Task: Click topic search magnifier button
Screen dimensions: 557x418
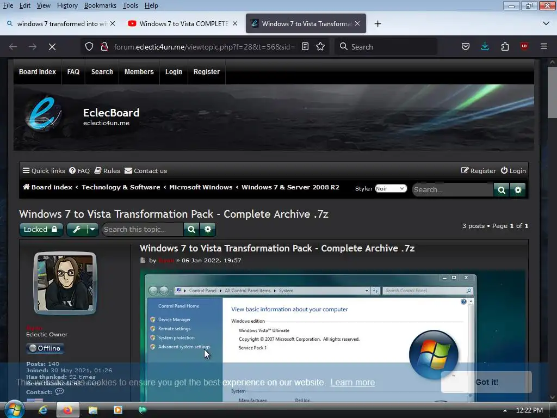Action: 191,229
